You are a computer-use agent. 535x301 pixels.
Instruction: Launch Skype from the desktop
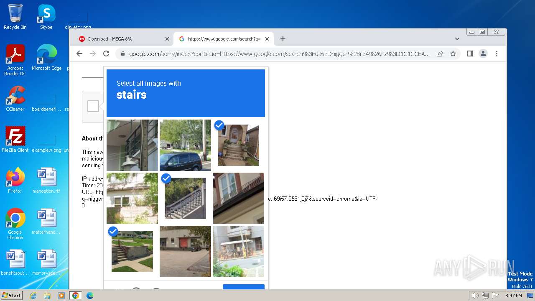[x=46, y=17]
